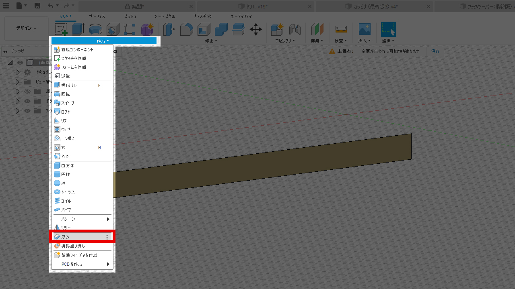The height and width of the screenshot is (289, 515).
Task: Click the トーラス (Torus) primitive icon
Action: click(57, 192)
